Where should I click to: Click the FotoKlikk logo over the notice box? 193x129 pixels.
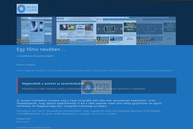[96, 87]
